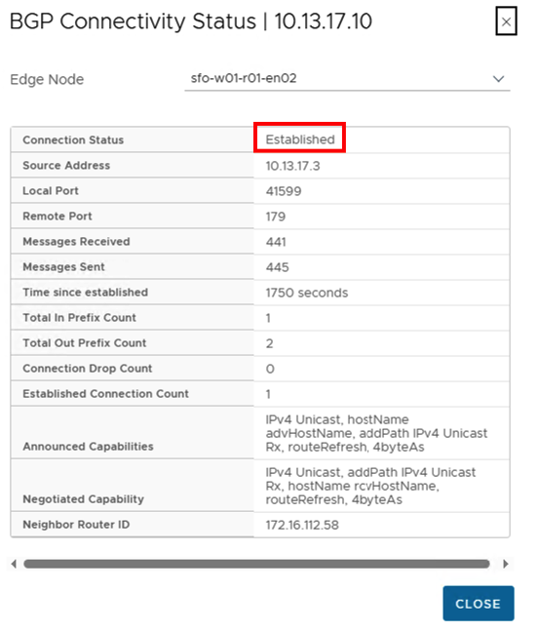Expand the Edge Node dropdown chevron
538x632 pixels.
pyautogui.click(x=499, y=79)
